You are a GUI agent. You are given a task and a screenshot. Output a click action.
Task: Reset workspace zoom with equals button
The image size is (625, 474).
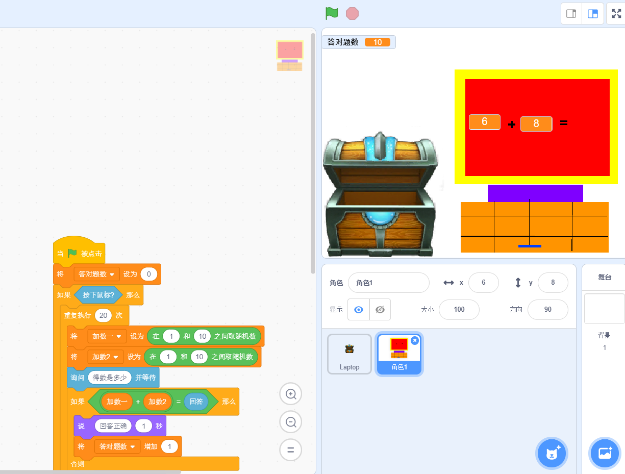tap(291, 450)
